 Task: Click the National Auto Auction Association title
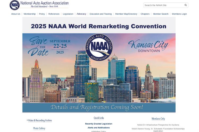tap(44, 3)
